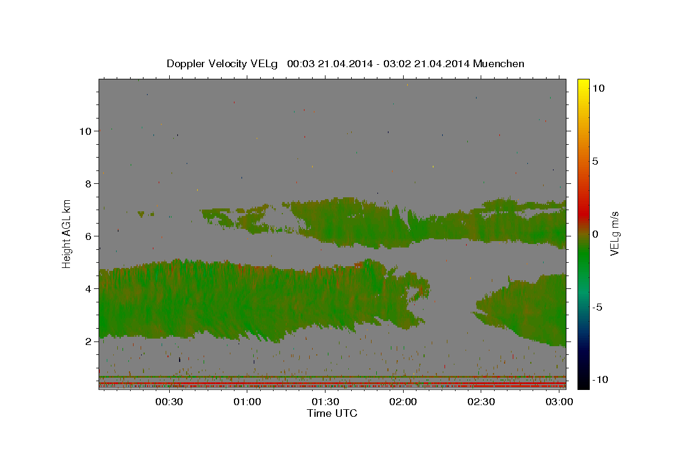Click the VELg m/s colorbar label
The height and width of the screenshot is (467, 700).
coord(614,233)
